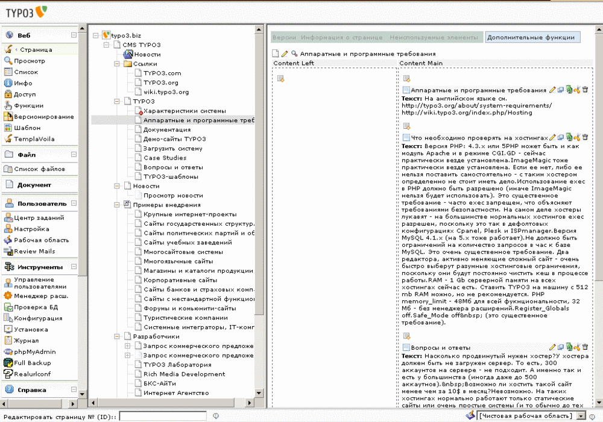The height and width of the screenshot is (422, 603).
Task: Select the Характеристики системы page in tree
Action: [184, 111]
